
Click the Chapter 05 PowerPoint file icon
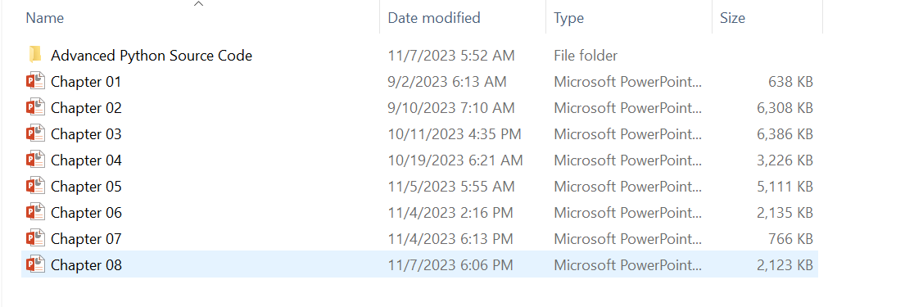coord(35,187)
